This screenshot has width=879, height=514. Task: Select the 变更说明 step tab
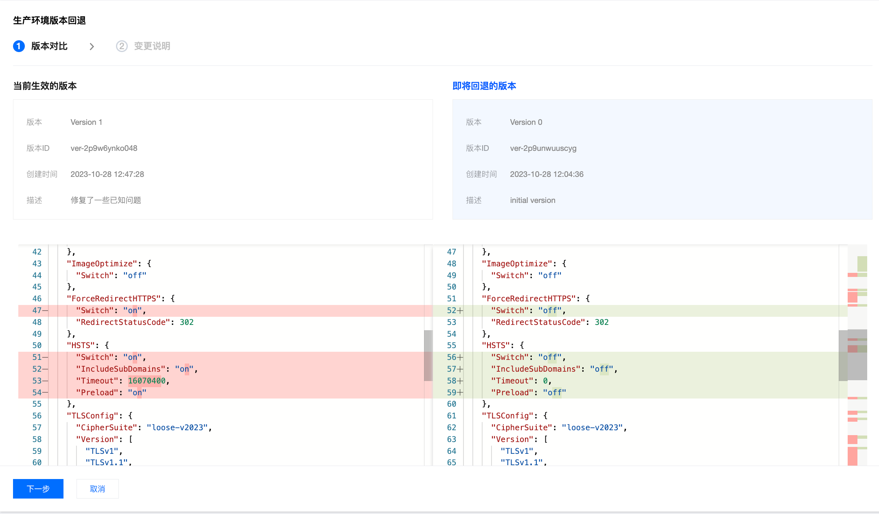(x=152, y=46)
